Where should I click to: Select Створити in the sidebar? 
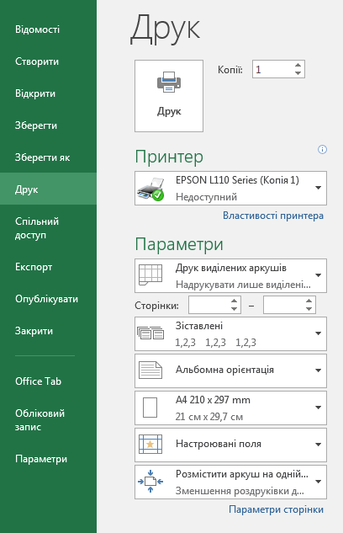48,61
